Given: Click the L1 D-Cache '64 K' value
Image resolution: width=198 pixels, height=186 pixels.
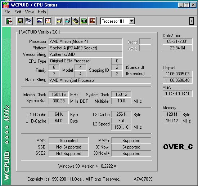Looking at the screenshot, I should 59,121.
